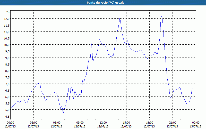This screenshot has width=206, height=129.
Task: Click the 11,0 y-axis value
Action: click(x=7, y=32)
